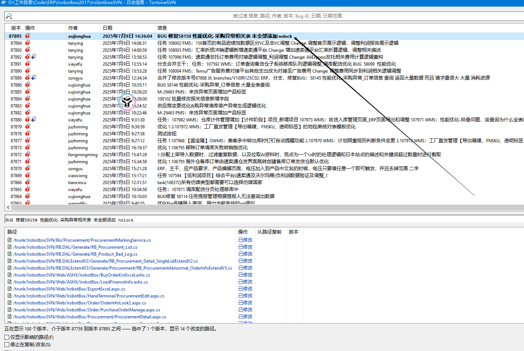The image size is (524, 351).
Task: Click the blue added-action icon in revision 87892 row
Action: (33, 57)
